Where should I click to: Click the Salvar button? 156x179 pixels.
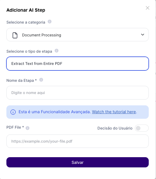click(78, 162)
